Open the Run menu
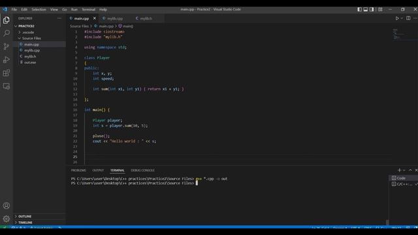418x235 pixels. (74, 9)
